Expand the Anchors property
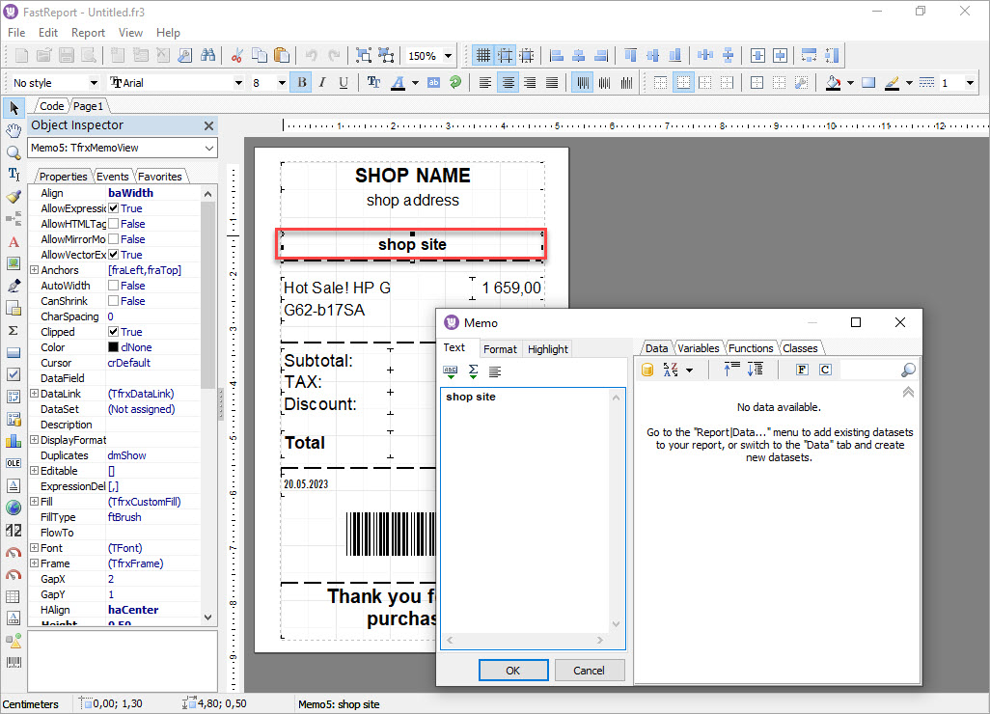The image size is (990, 714). (34, 270)
